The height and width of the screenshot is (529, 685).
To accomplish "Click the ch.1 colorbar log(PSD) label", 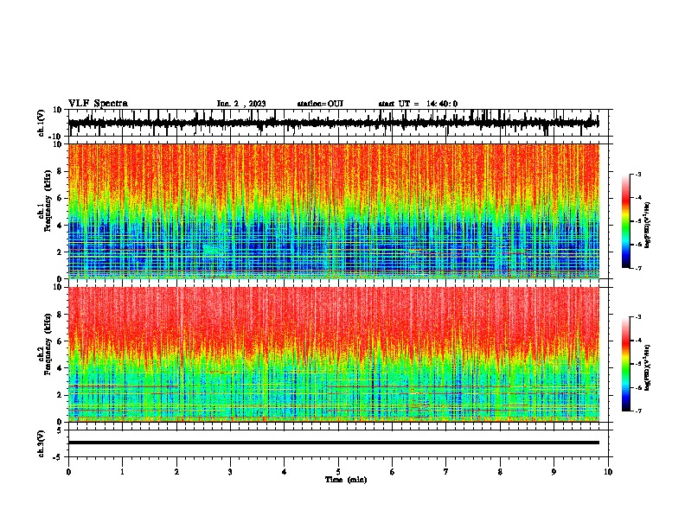I will (x=647, y=226).
